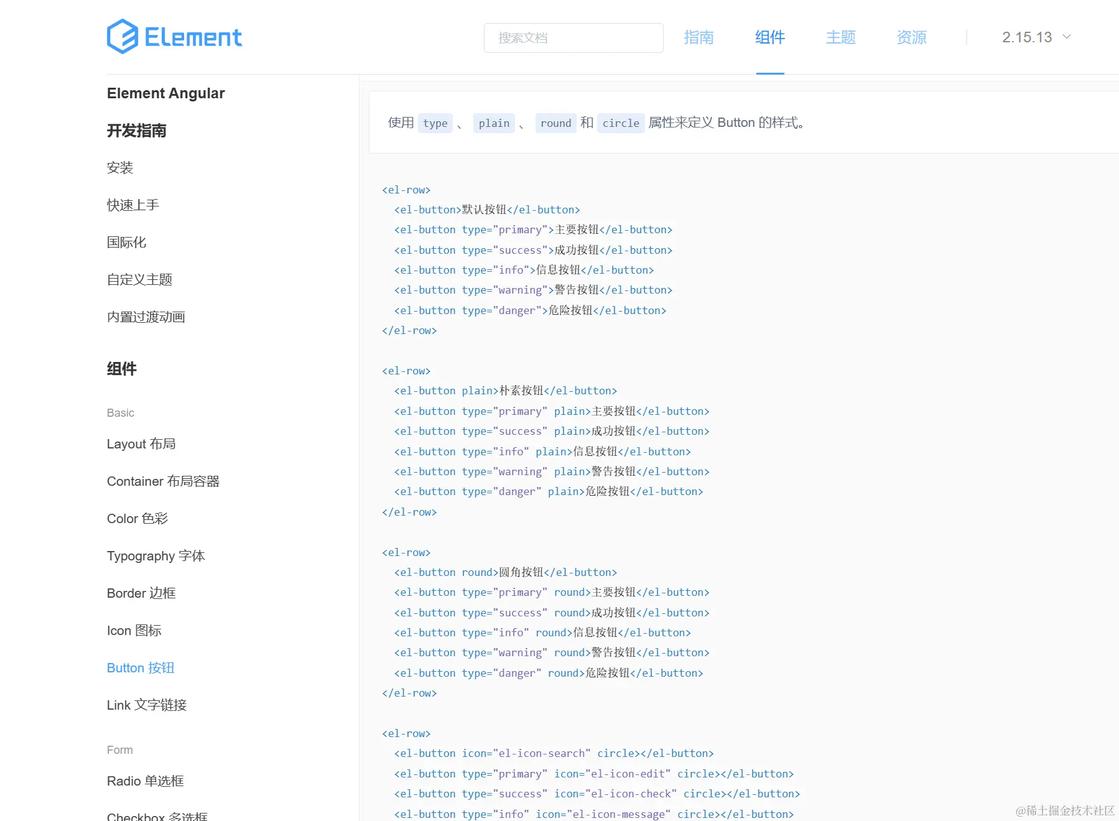This screenshot has width=1119, height=821.
Task: Click the type="danger" round code line
Action: (x=549, y=673)
